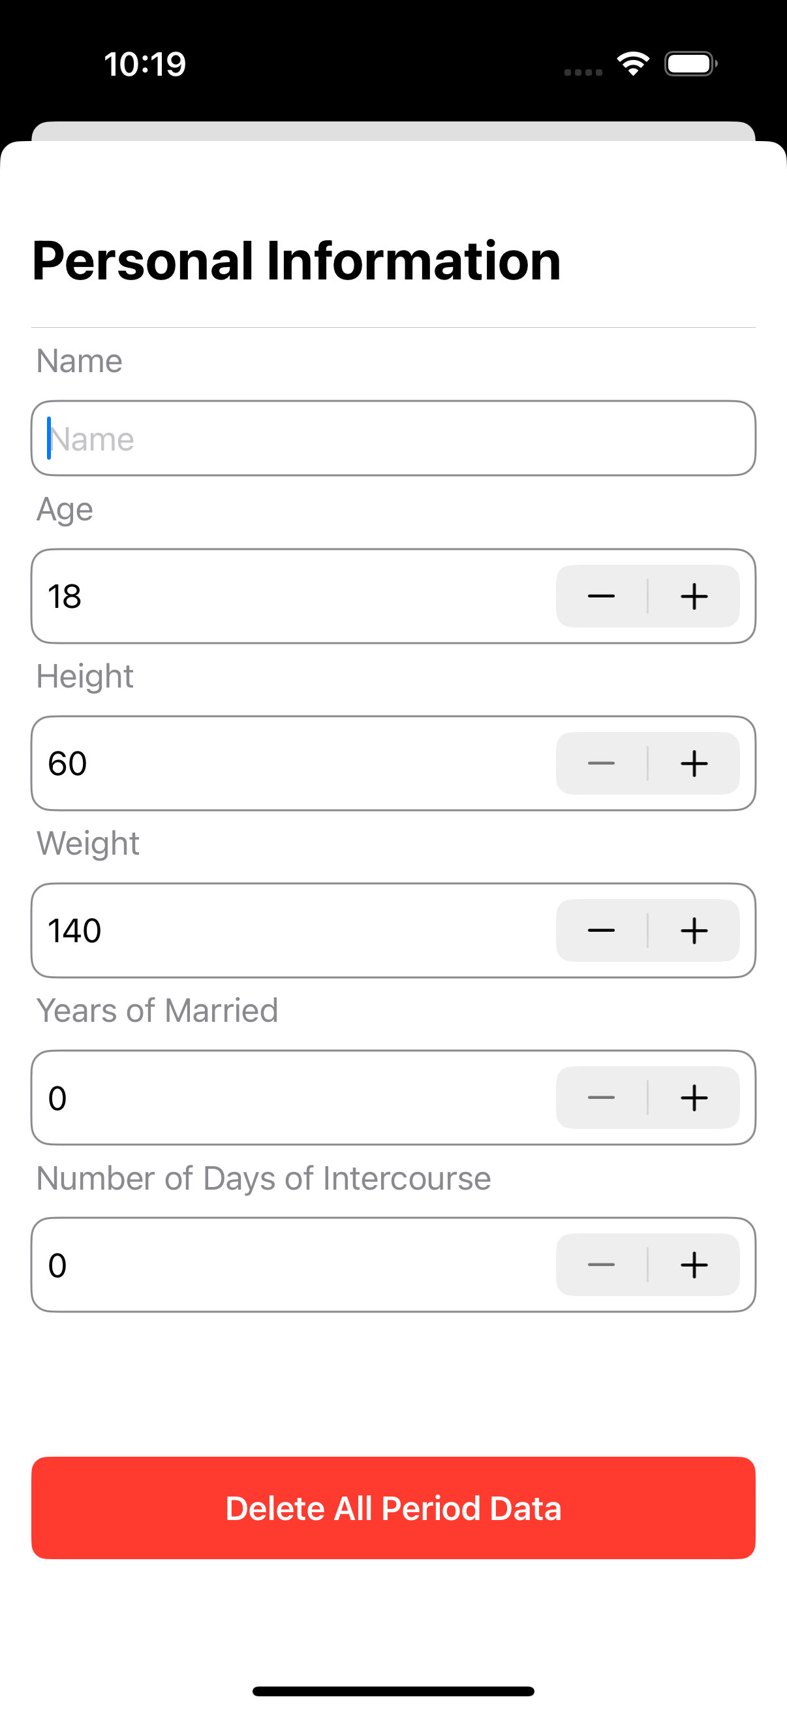787x1712 pixels.
Task: Tap the minus icon for Age
Action: tap(601, 596)
